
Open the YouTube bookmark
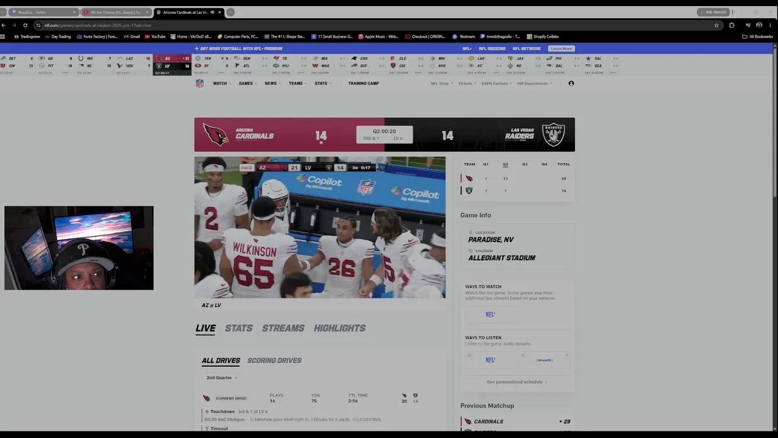(x=155, y=36)
